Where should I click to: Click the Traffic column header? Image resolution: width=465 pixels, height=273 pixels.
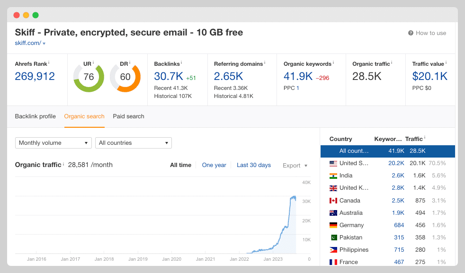(414, 139)
